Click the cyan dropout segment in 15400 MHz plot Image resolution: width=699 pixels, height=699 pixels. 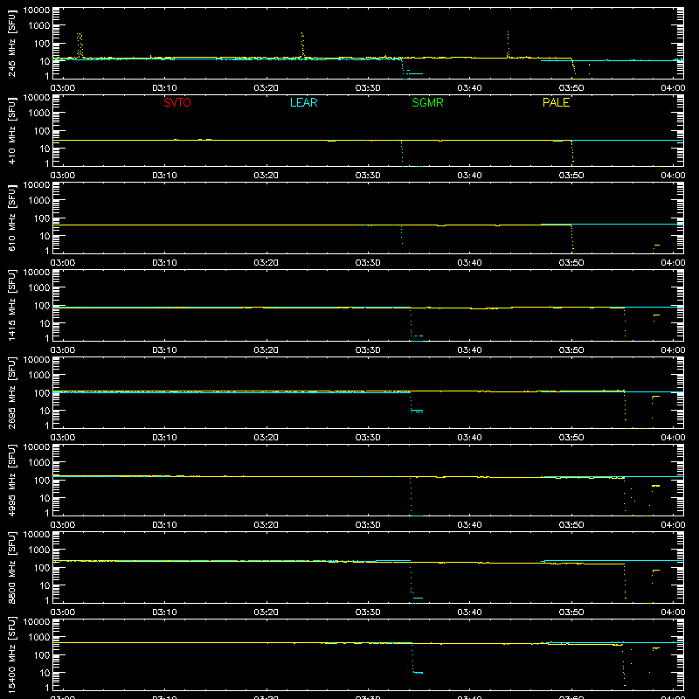coord(418,672)
